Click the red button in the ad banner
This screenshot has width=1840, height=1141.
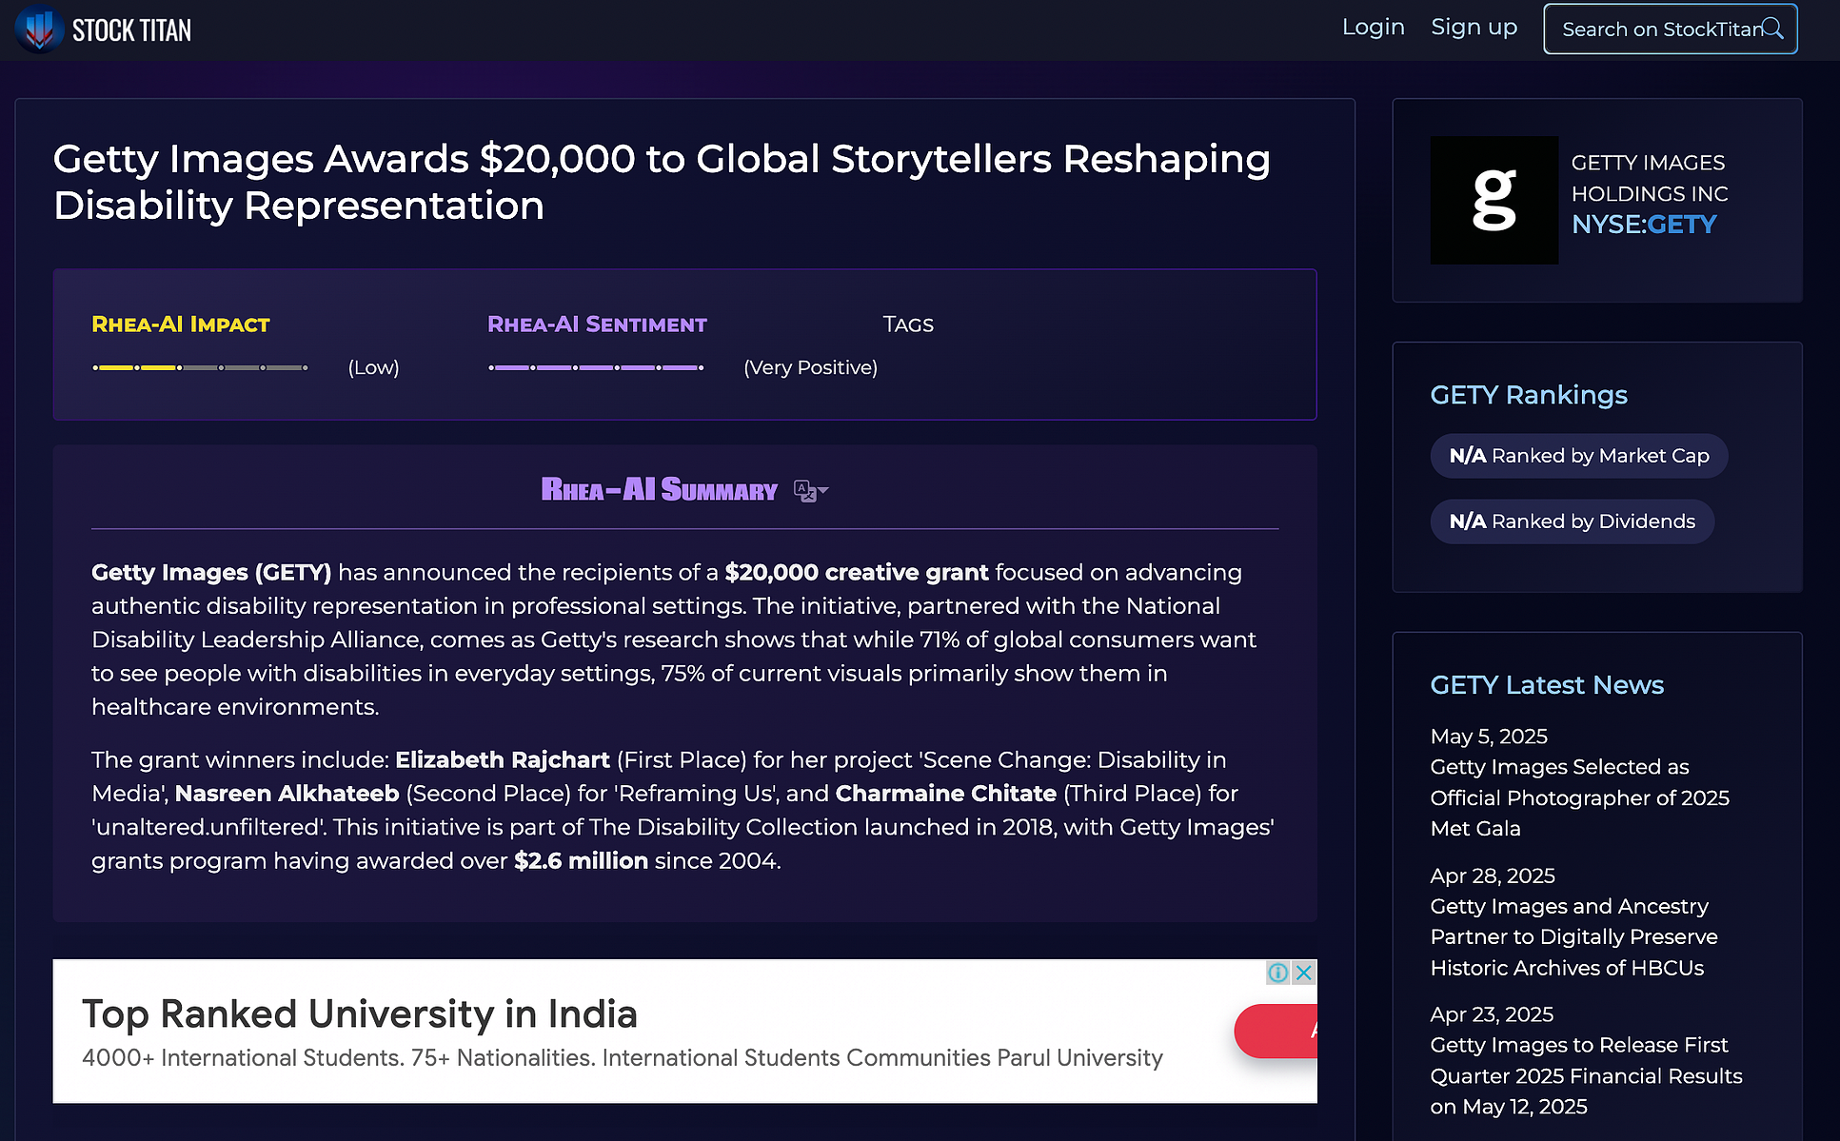(1276, 1031)
